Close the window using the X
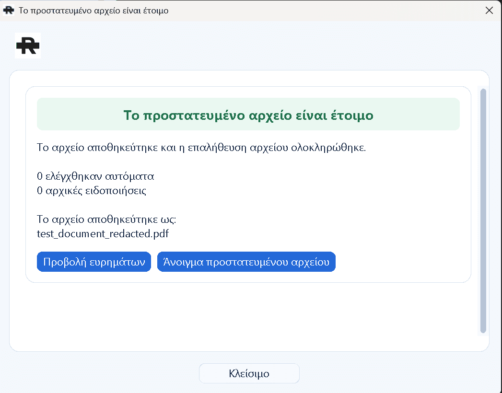The height and width of the screenshot is (393, 502). [489, 11]
